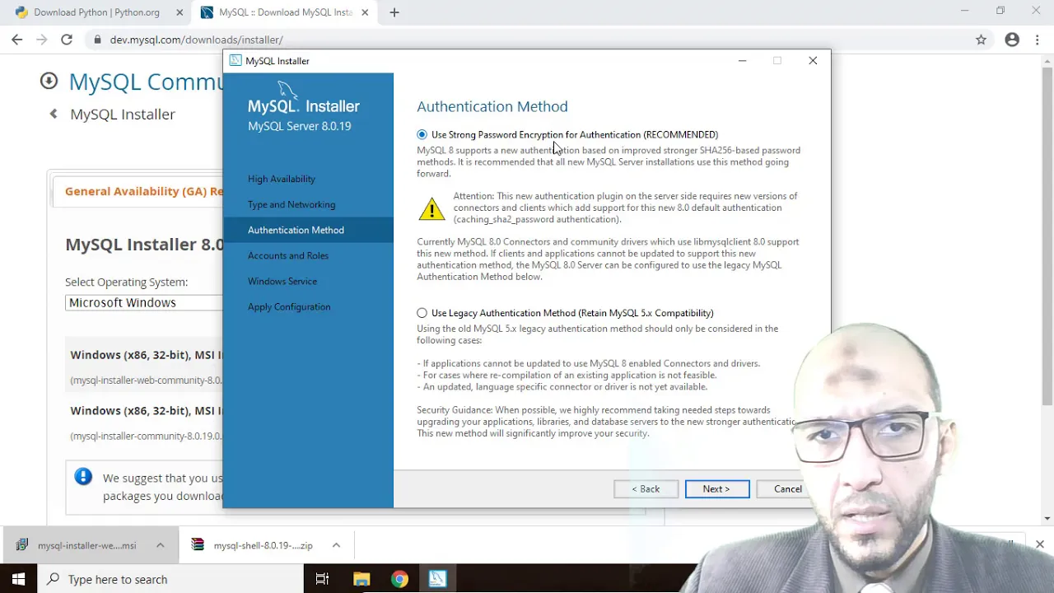Image resolution: width=1054 pixels, height=593 pixels.
Task: Select Use Strong Password Encryption radio button
Action: [422, 134]
